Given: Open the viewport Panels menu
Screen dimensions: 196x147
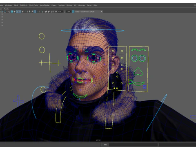Looking at the screenshot, I should click(6, 9).
